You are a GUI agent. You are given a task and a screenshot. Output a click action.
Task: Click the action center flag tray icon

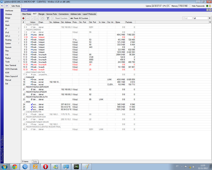[x=186, y=167]
